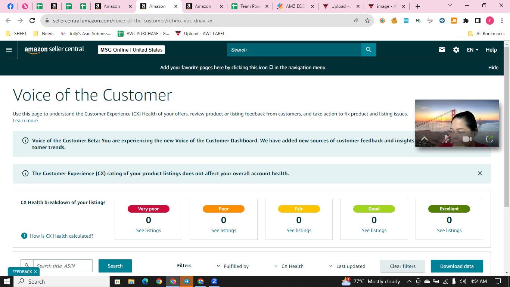See listings under Poor
This screenshot has height=287, width=510.
tap(224, 231)
